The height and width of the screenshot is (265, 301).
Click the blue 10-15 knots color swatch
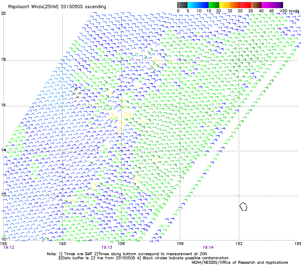(203, 5)
